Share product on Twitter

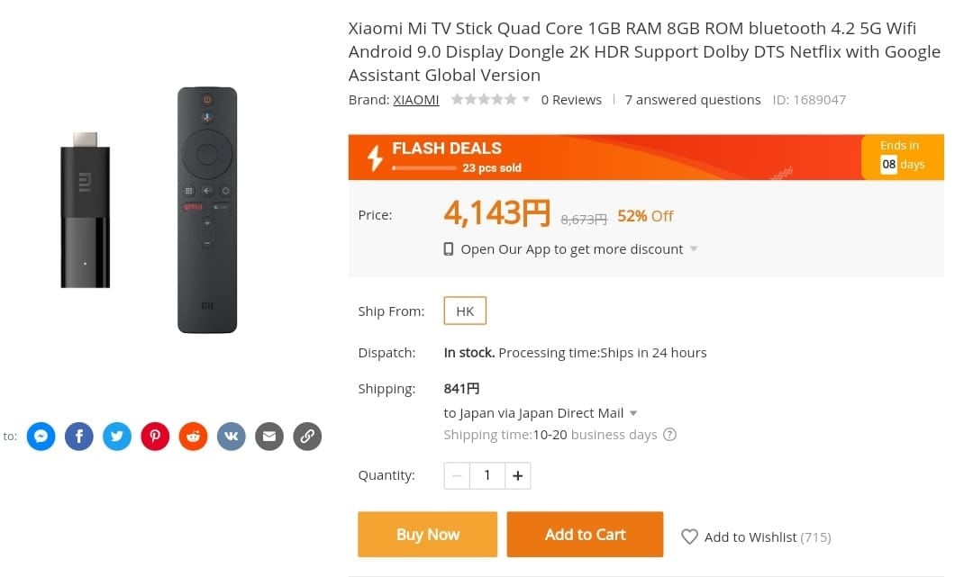(117, 437)
